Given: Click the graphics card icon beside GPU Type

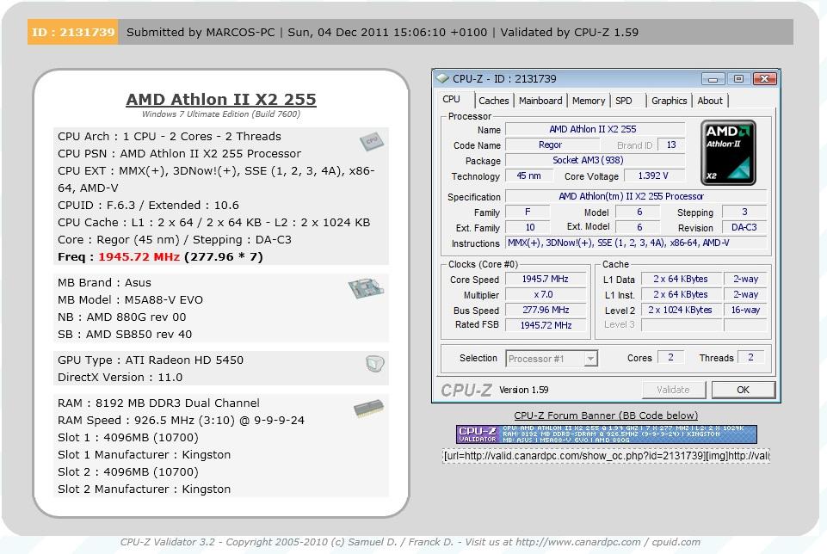Looking at the screenshot, I should pyautogui.click(x=374, y=363).
